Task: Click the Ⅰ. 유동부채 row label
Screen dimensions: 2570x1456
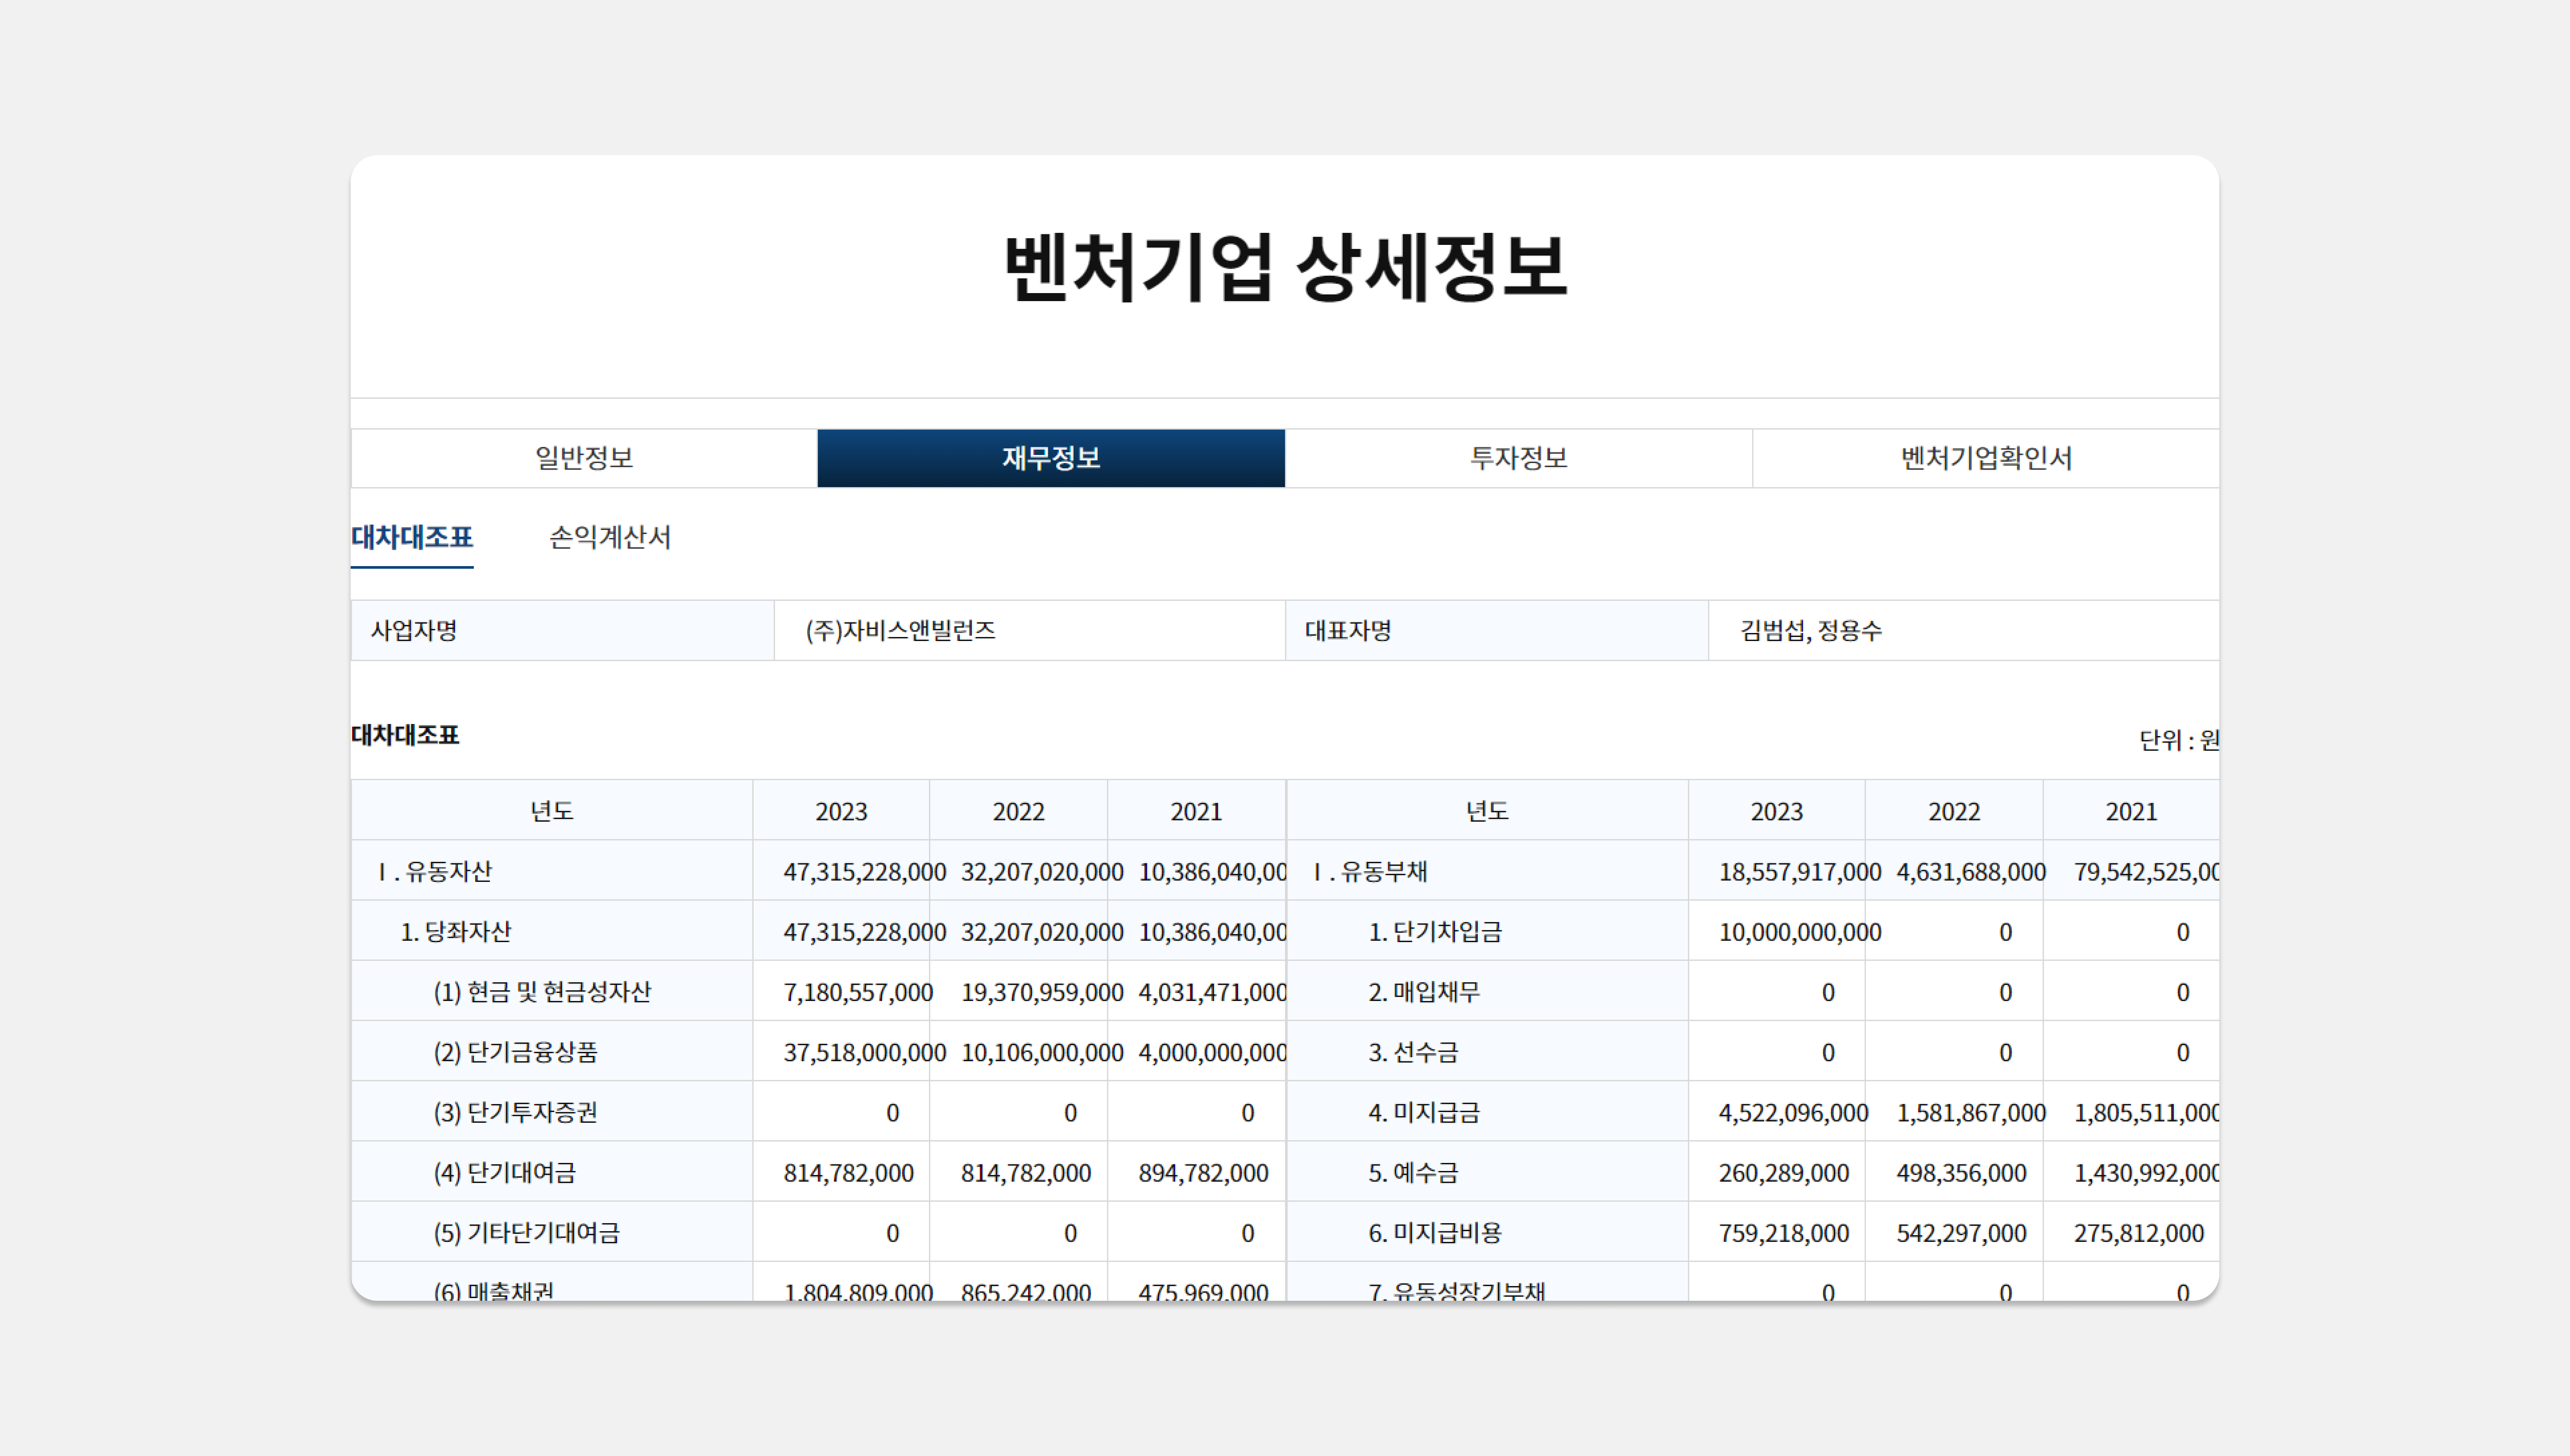Action: tap(1370, 872)
